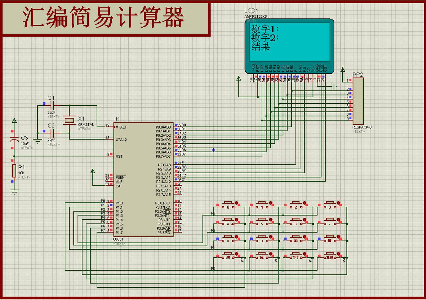Click the RESPACK-8 label
426x300 pixels.
tap(362, 127)
